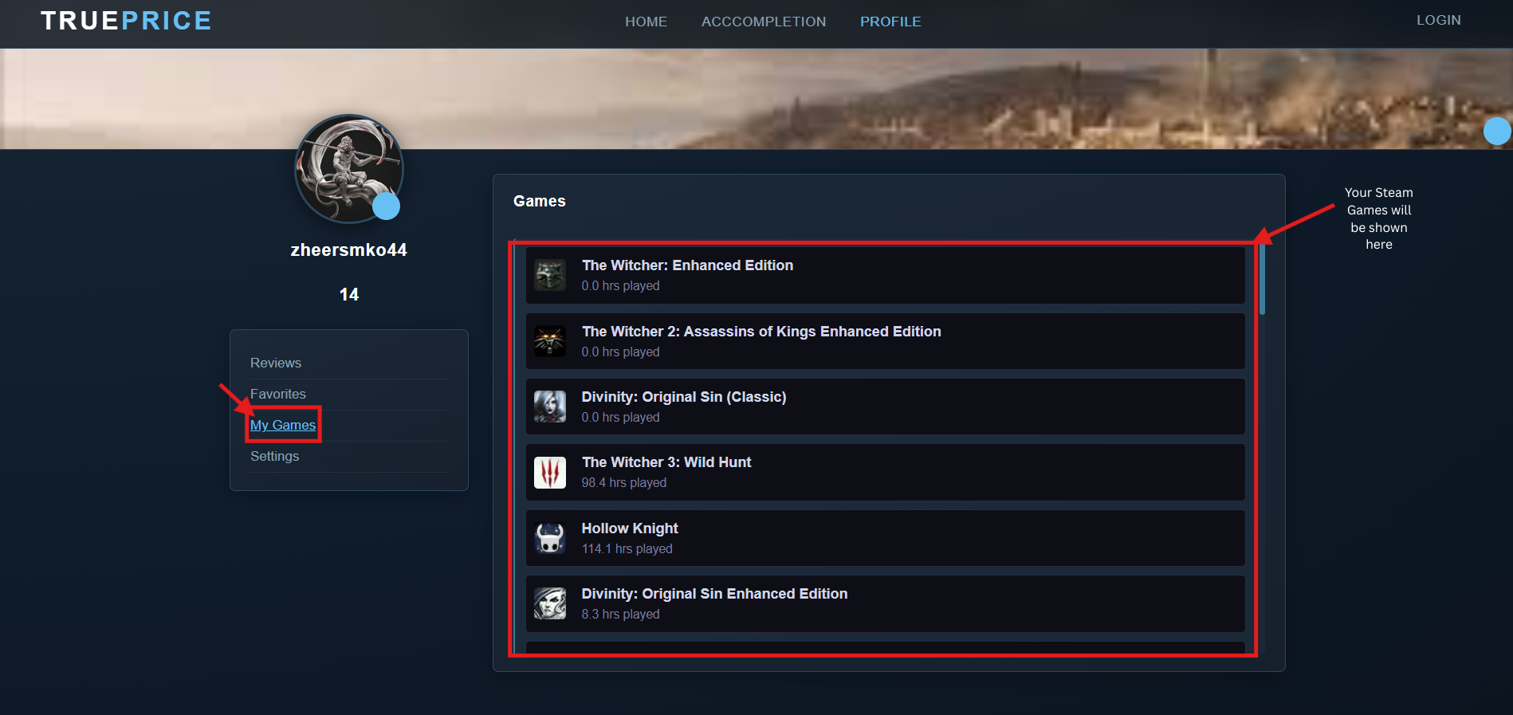This screenshot has width=1513, height=715.
Task: Click the number 14 under the username
Action: click(349, 294)
